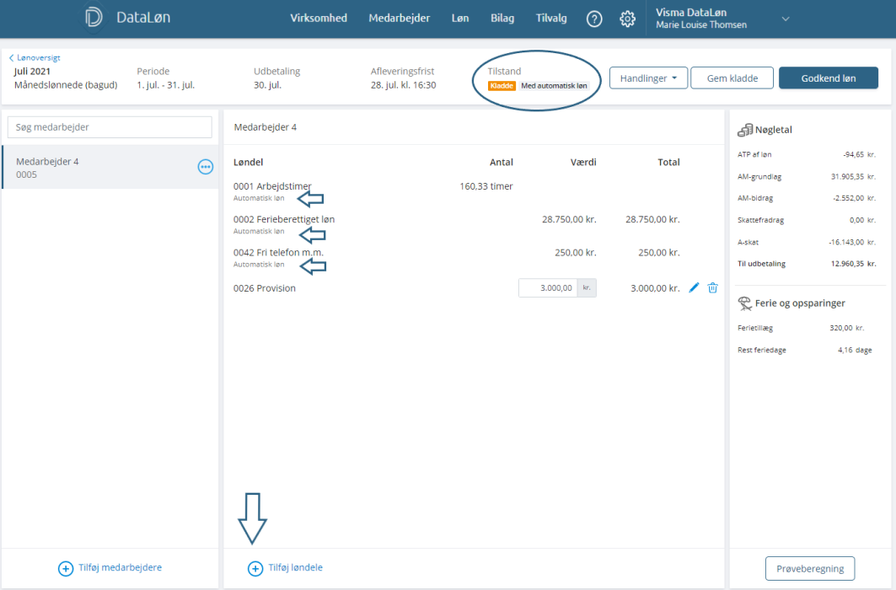Image resolution: width=896 pixels, height=590 pixels.
Task: Click the Søg medarbejder search field
Action: click(x=110, y=126)
